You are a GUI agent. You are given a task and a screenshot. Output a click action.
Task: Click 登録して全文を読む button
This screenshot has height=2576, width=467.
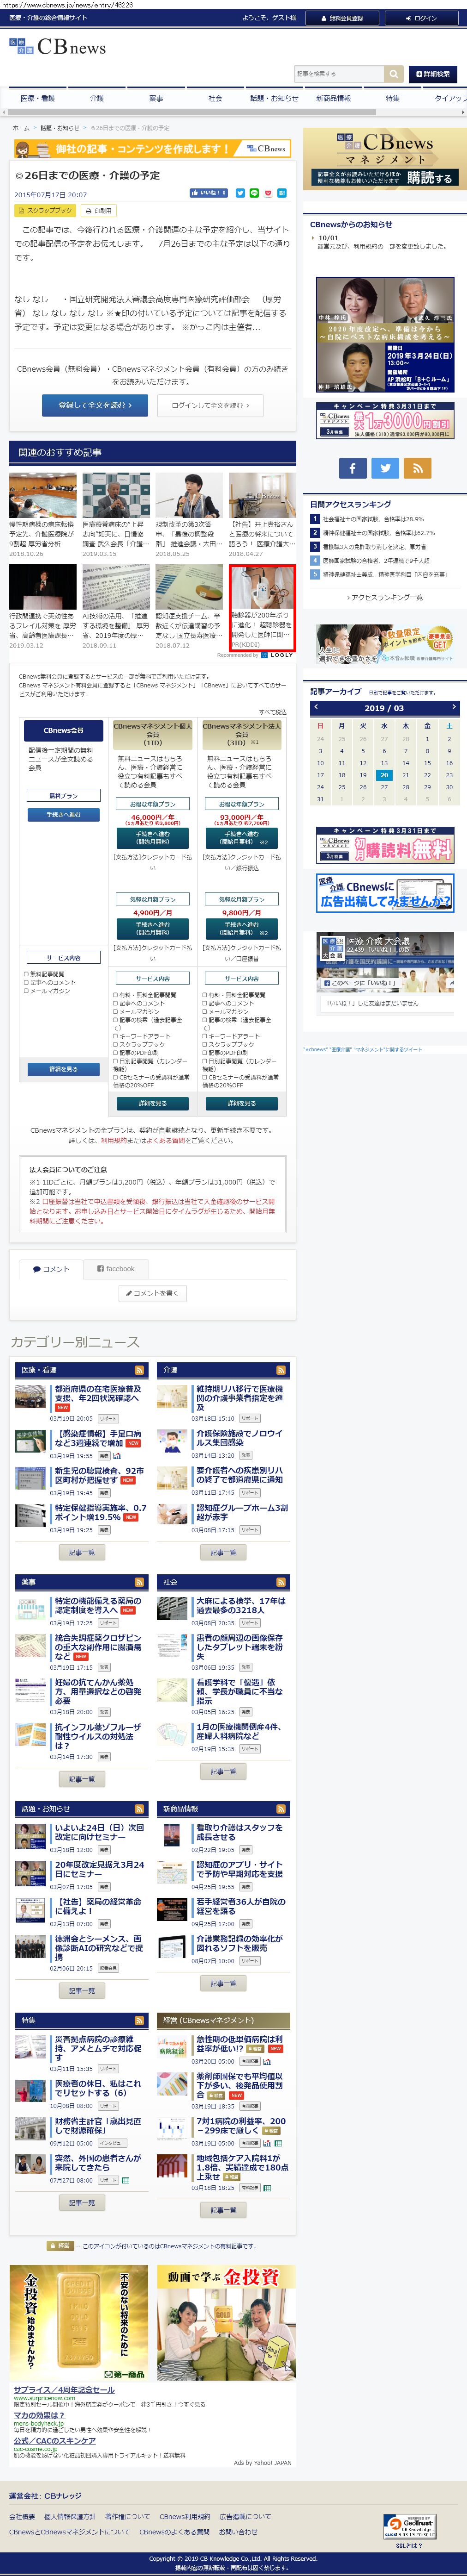[x=95, y=405]
